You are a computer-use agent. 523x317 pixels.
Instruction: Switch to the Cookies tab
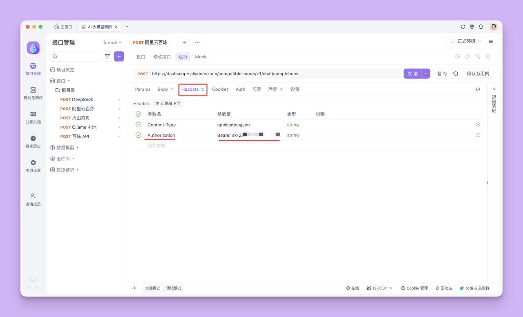[x=220, y=89]
